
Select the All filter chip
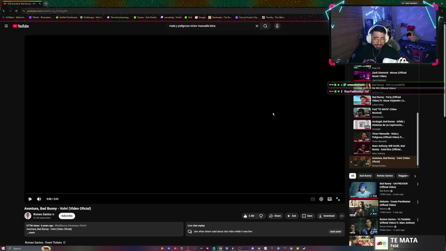[353, 176]
